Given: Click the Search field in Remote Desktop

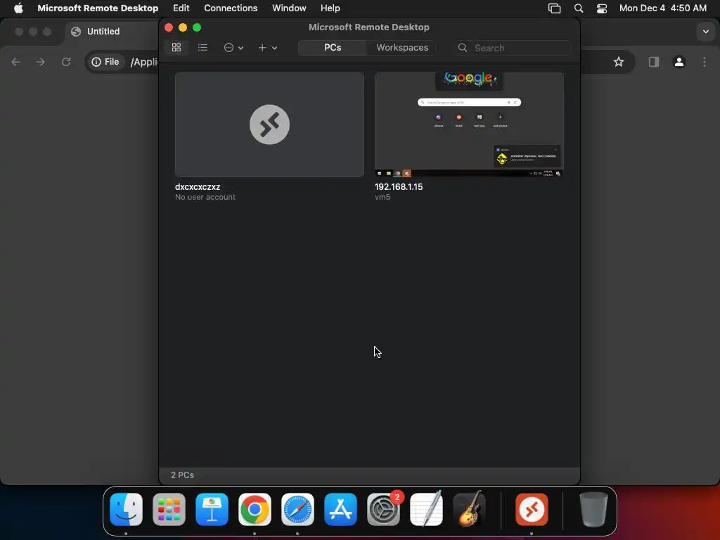Looking at the screenshot, I should tap(513, 48).
